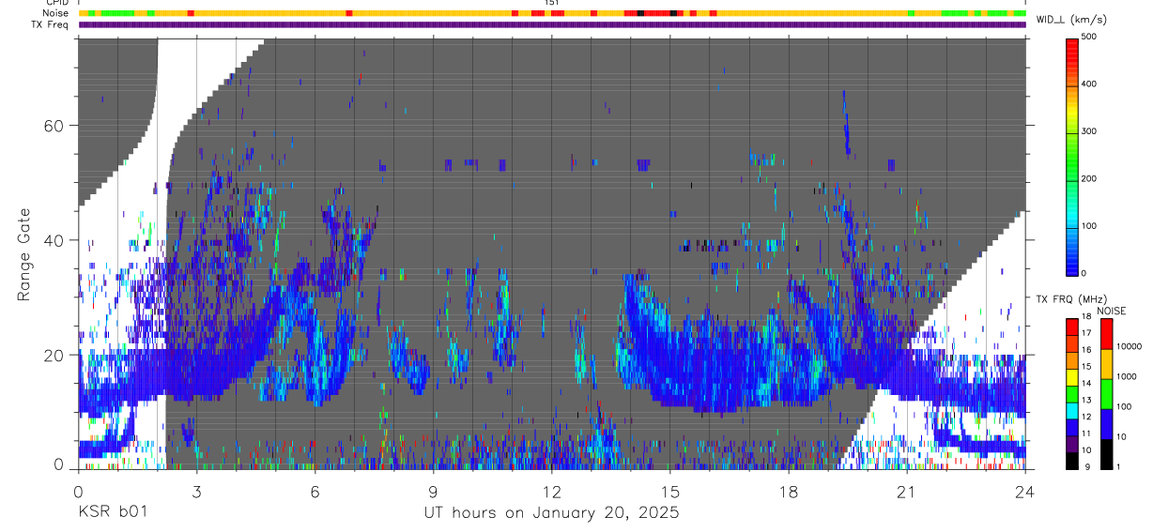Viewport: 1153px width, 532px height.
Task: Click the black NOISE swatch between 1 and 10
Action: pos(1106,452)
